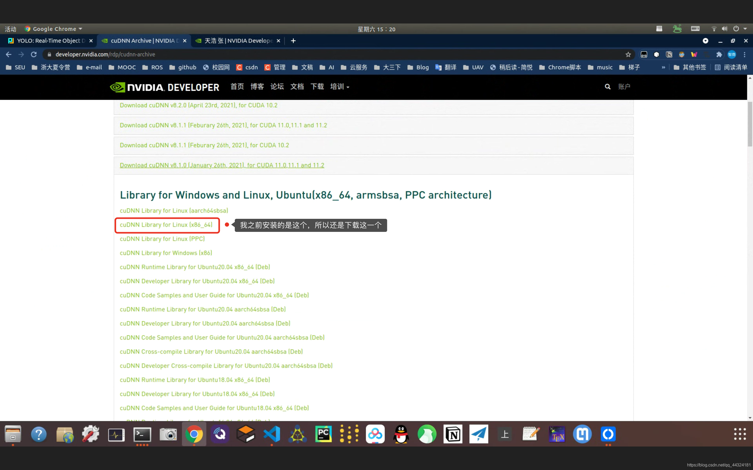Image resolution: width=753 pixels, height=470 pixels.
Task: Click cuDNN Code Samples for Ubuntu20.04 x86_64 (Deb)
Action: (x=214, y=295)
